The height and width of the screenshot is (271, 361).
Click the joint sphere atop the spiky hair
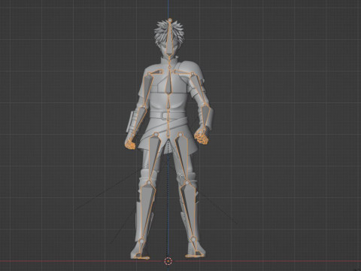[x=170, y=20]
